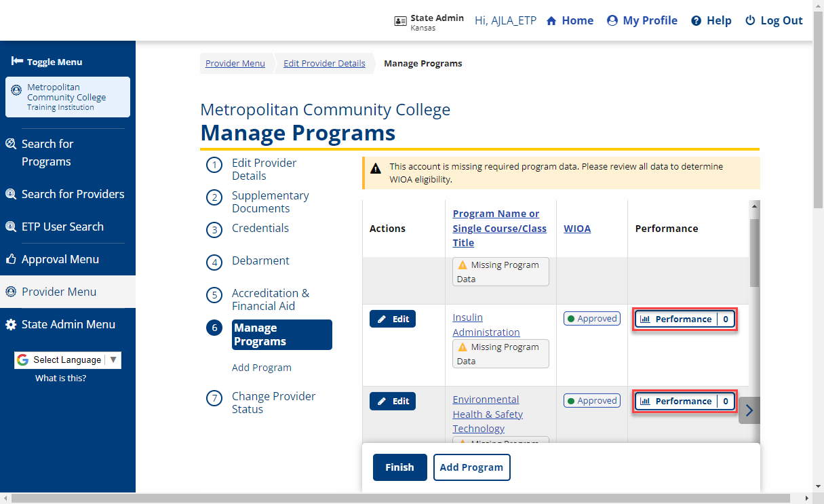This screenshot has width=824, height=504.
Task: Click the State Admin Menu gear icon
Action: coord(11,325)
